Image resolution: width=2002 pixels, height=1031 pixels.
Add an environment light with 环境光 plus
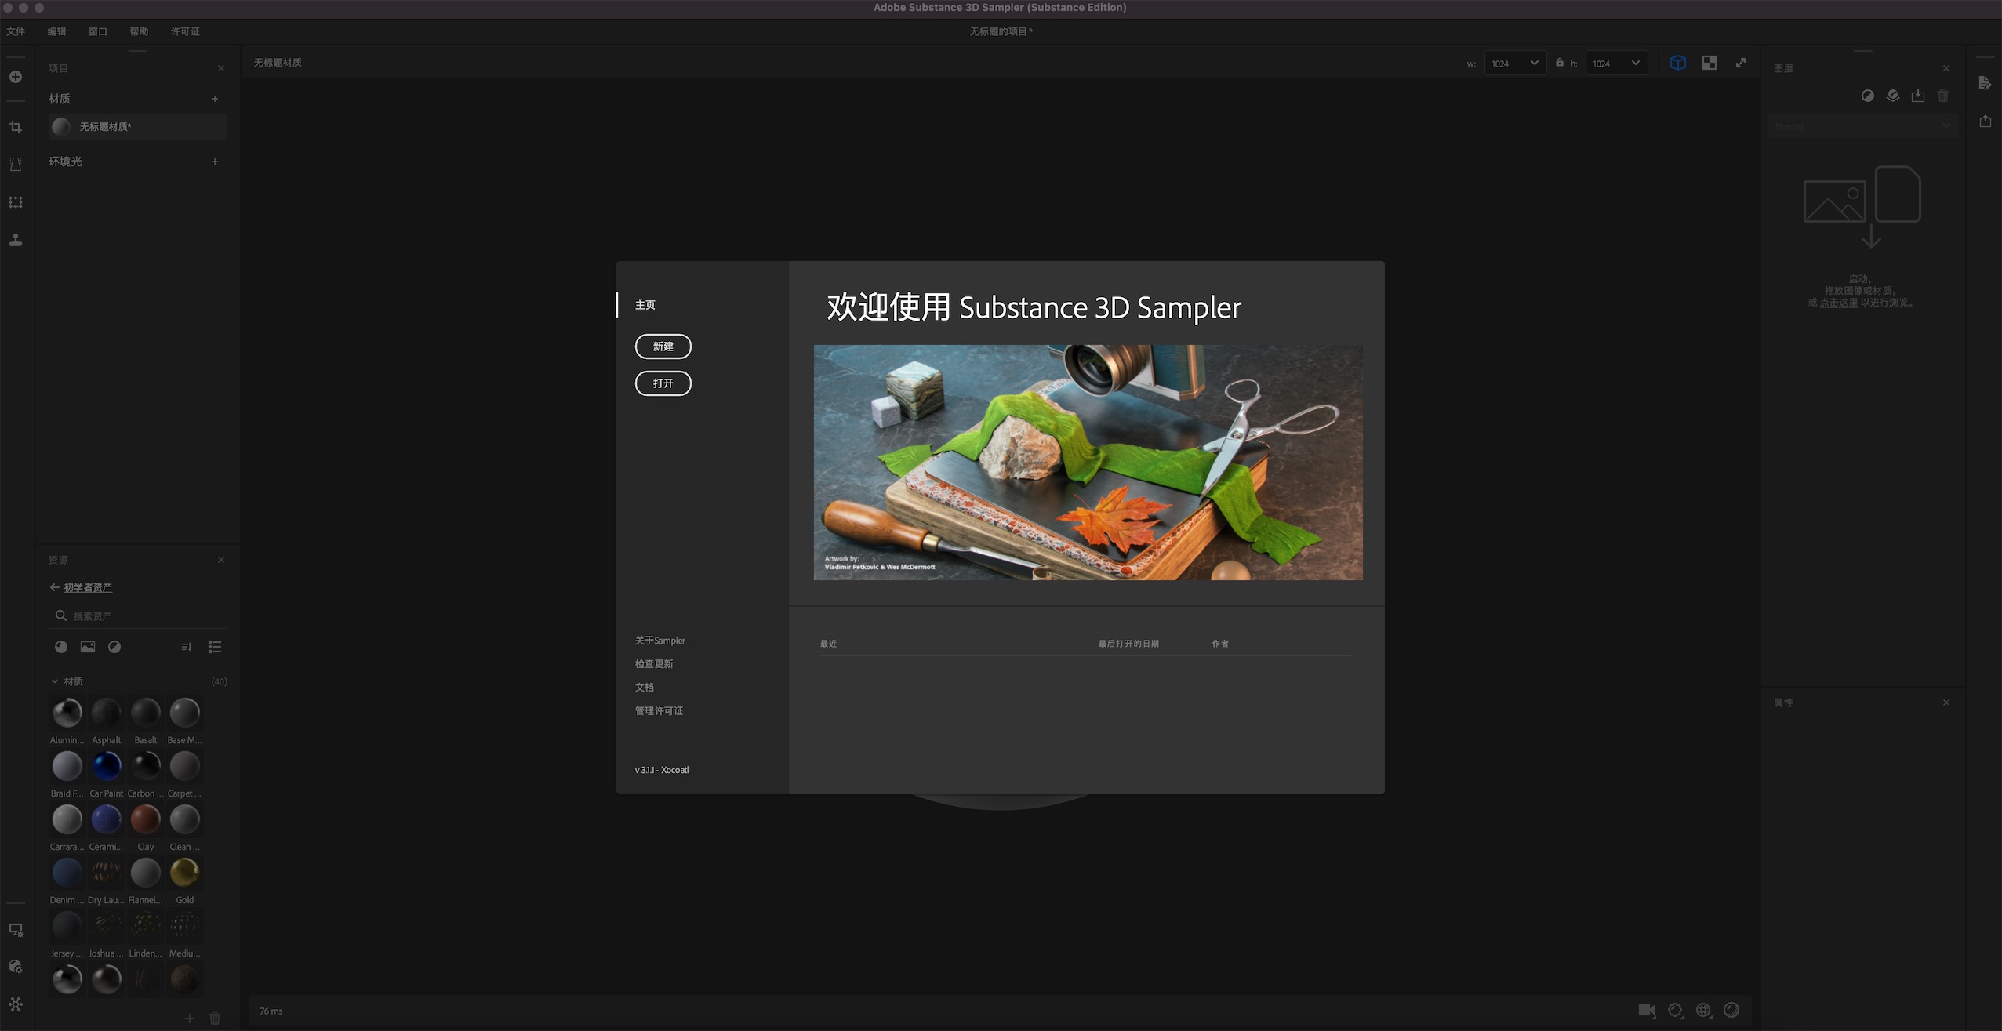pos(215,162)
